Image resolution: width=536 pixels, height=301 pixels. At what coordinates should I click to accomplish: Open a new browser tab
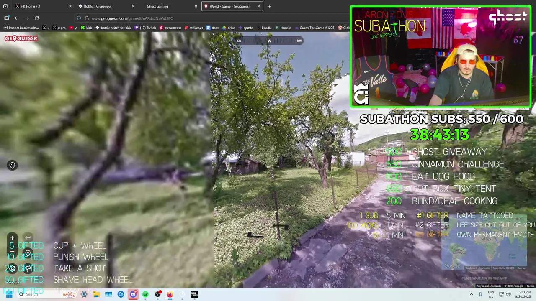point(269,6)
